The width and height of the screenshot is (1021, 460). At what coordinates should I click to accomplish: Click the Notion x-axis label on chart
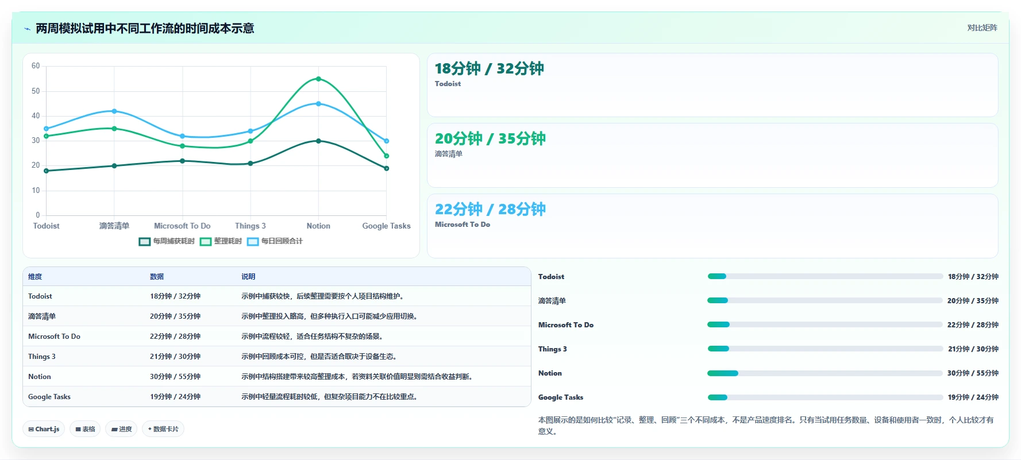point(318,226)
